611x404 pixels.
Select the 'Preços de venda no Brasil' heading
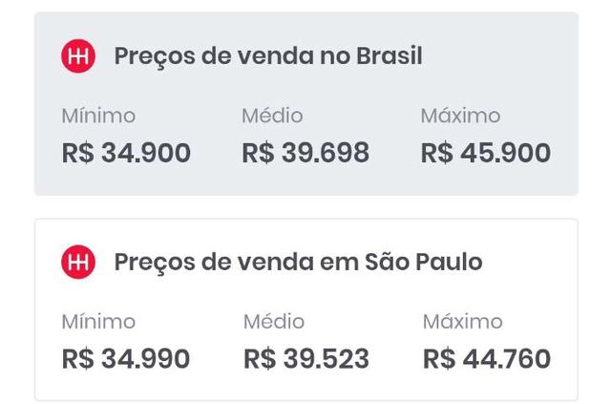(268, 57)
